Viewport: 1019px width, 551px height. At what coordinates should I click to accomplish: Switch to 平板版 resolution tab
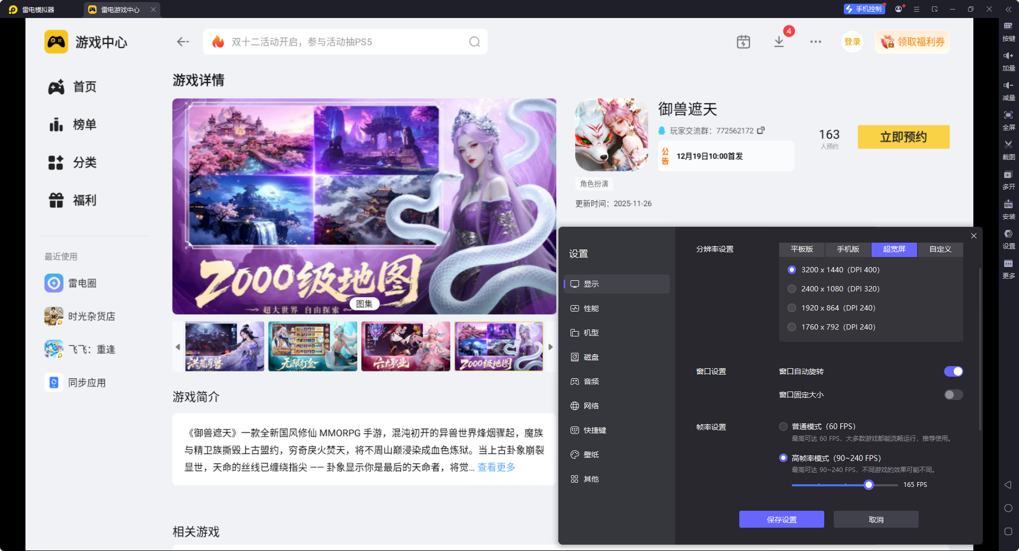802,249
